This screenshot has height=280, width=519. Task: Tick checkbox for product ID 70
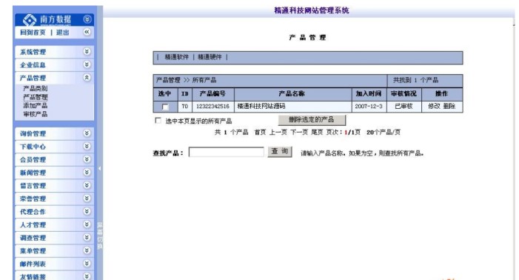coord(165,107)
